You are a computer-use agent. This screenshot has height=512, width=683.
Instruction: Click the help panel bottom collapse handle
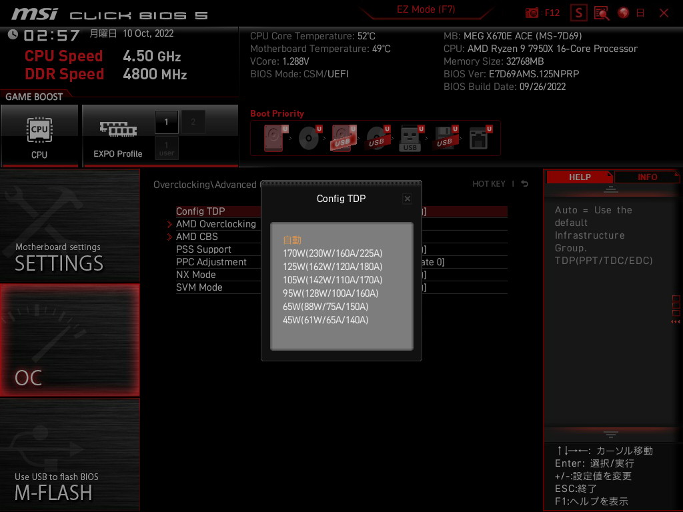pyautogui.click(x=611, y=435)
